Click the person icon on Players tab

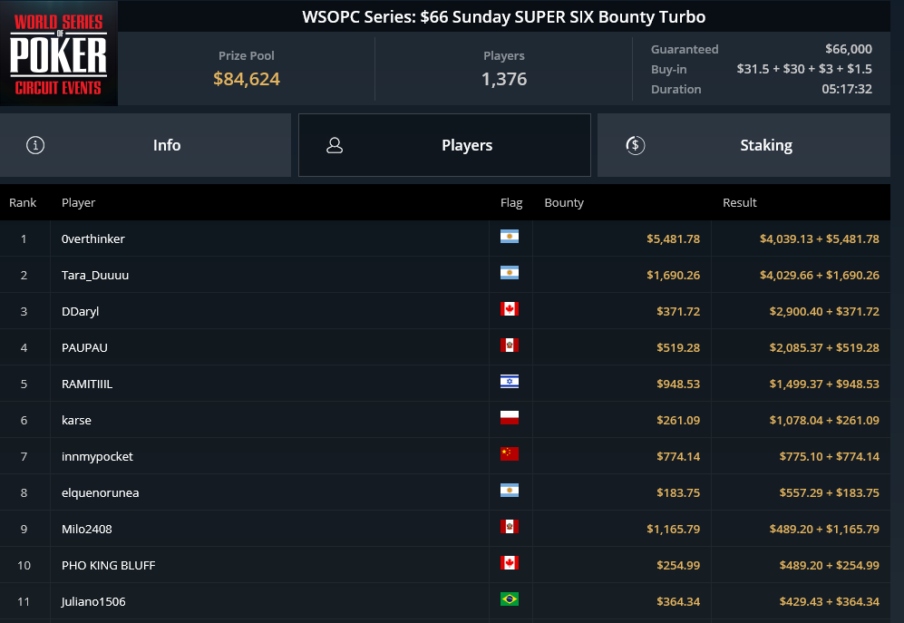(335, 145)
